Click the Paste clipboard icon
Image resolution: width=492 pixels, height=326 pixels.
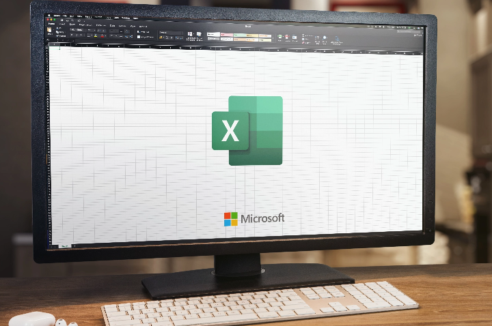point(49,30)
